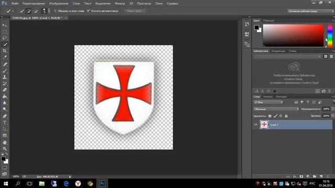This screenshot has width=335, height=188.
Task: Select the Rectangular Marquee tool
Action: click(x=5, y=32)
